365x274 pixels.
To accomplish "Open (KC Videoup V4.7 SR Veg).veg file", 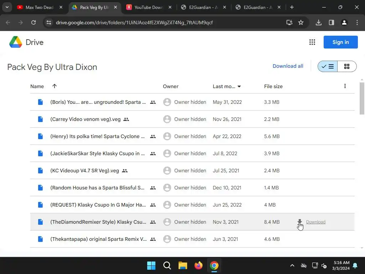I will [x=84, y=171].
